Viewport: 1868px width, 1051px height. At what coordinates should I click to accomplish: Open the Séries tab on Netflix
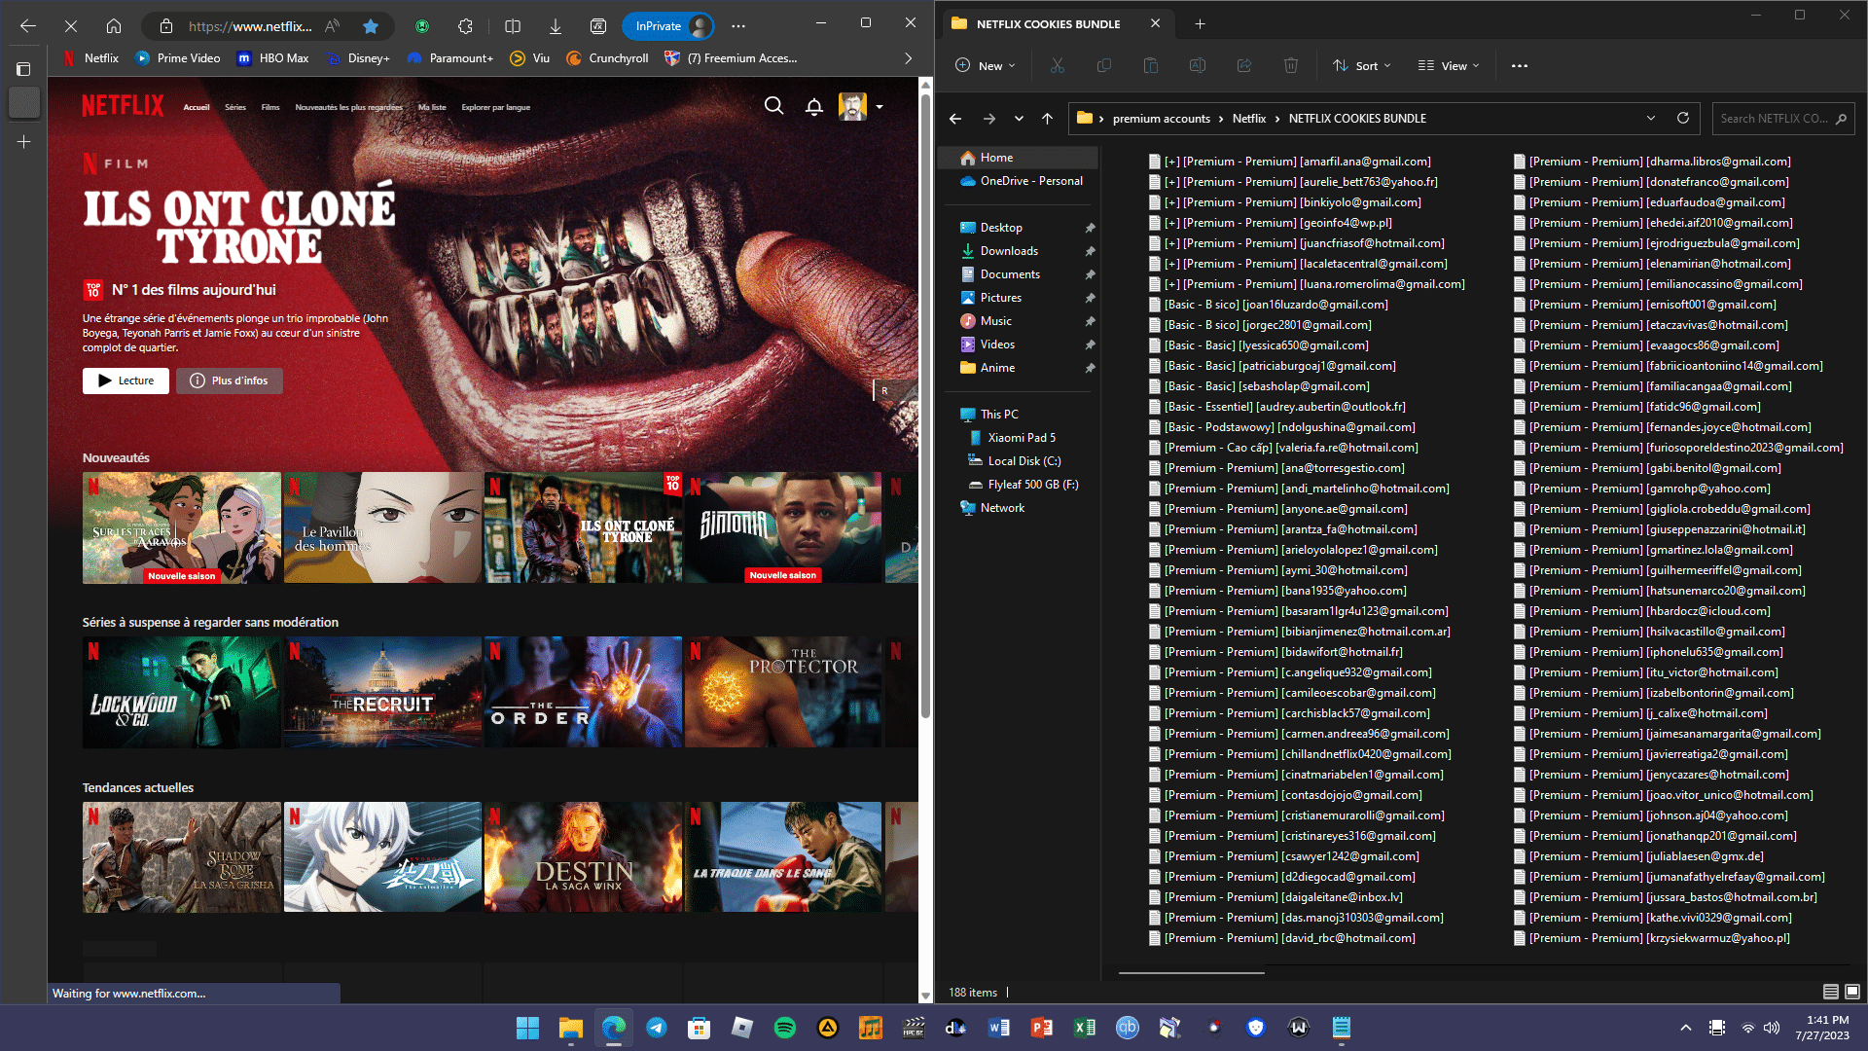click(235, 107)
